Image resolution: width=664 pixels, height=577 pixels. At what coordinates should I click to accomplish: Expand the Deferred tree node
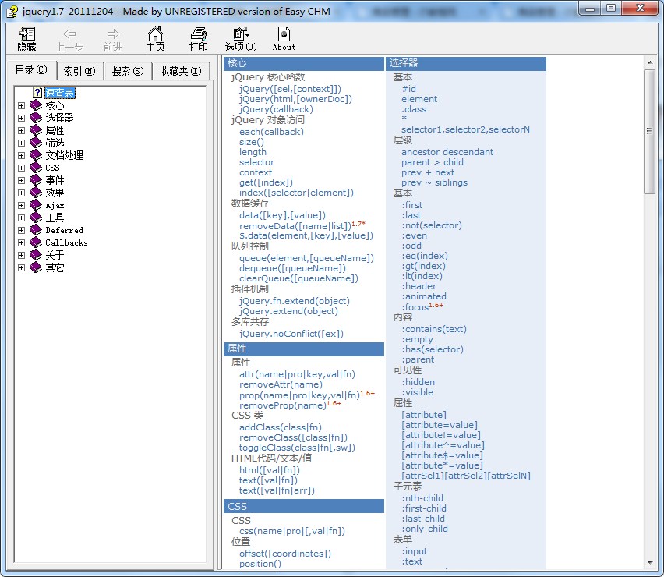22,230
